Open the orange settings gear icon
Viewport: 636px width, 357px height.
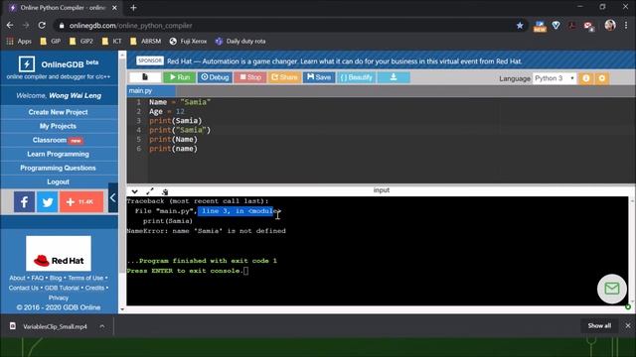(x=602, y=78)
